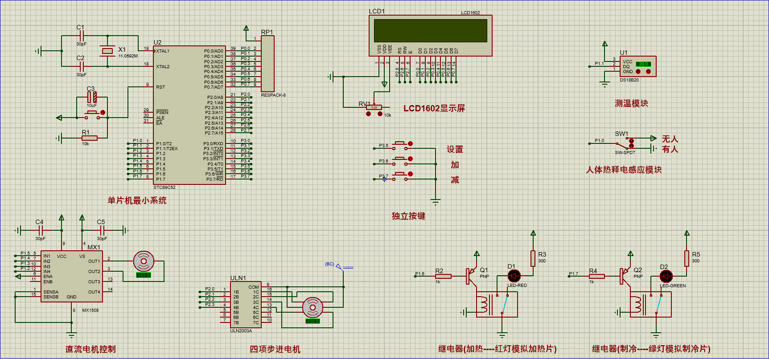Click the 减 button label
769x359 pixels.
pos(455,180)
